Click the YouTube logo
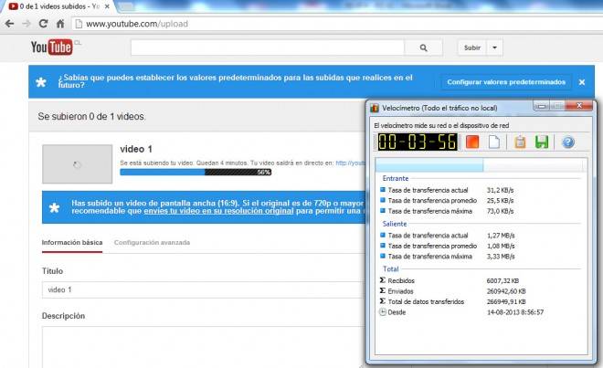The width and height of the screenshot is (603, 368). [x=51, y=47]
